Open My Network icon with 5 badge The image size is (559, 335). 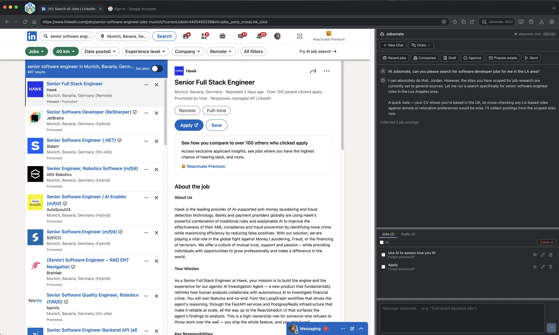205,36
